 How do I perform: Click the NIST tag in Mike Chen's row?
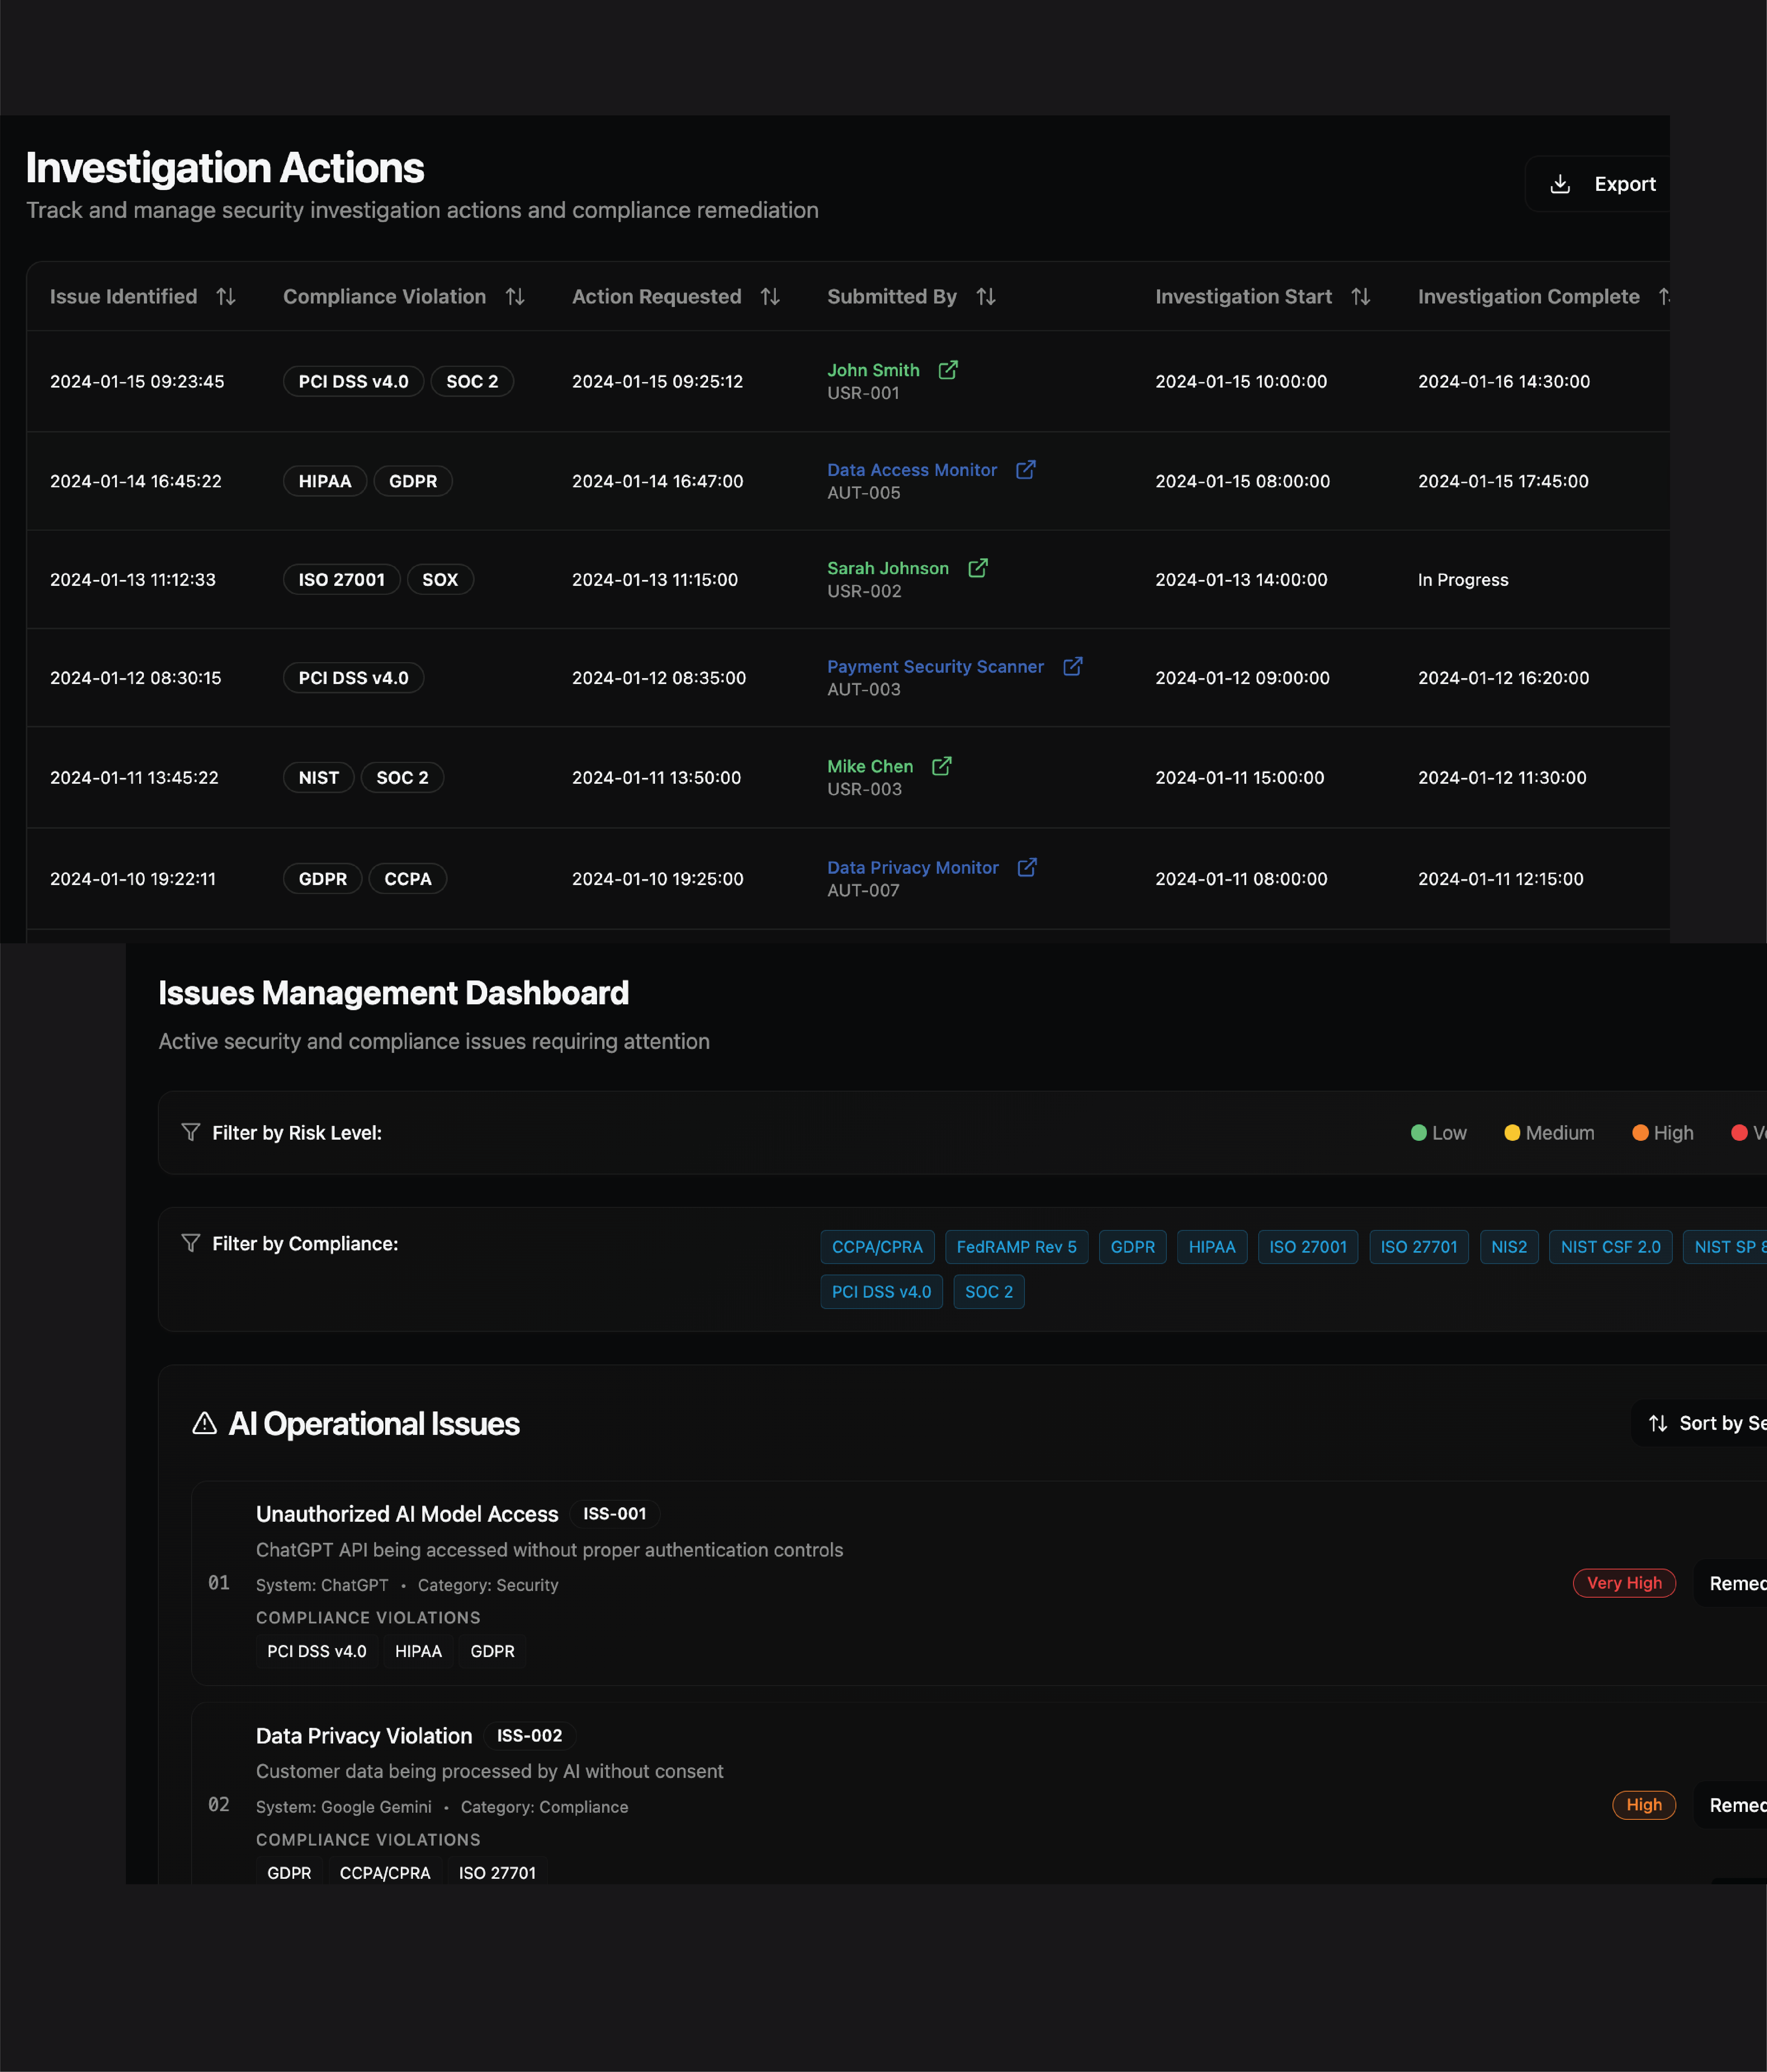pyautogui.click(x=319, y=778)
